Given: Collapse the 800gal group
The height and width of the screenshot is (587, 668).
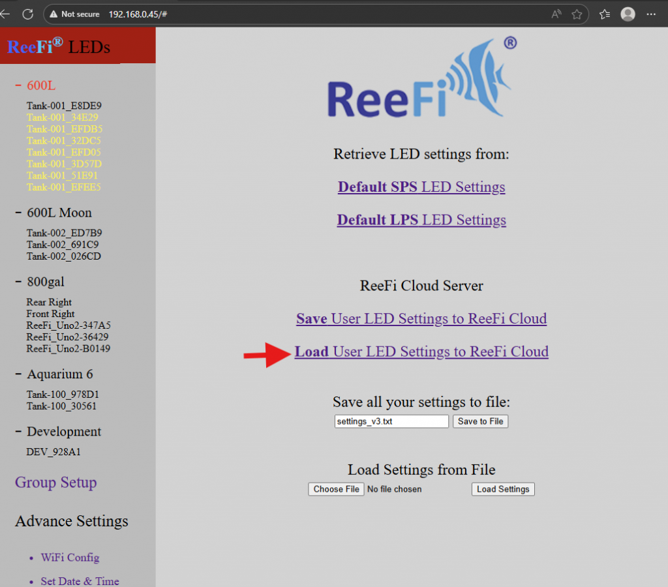Looking at the screenshot, I should (x=18, y=282).
